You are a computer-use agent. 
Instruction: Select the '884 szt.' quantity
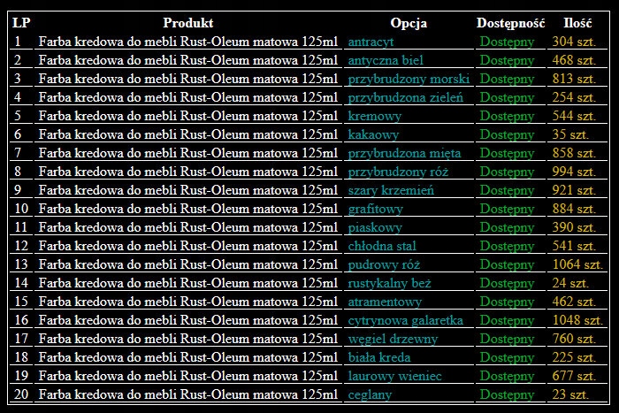(574, 209)
